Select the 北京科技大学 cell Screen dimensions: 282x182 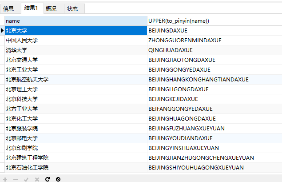click(x=75, y=99)
